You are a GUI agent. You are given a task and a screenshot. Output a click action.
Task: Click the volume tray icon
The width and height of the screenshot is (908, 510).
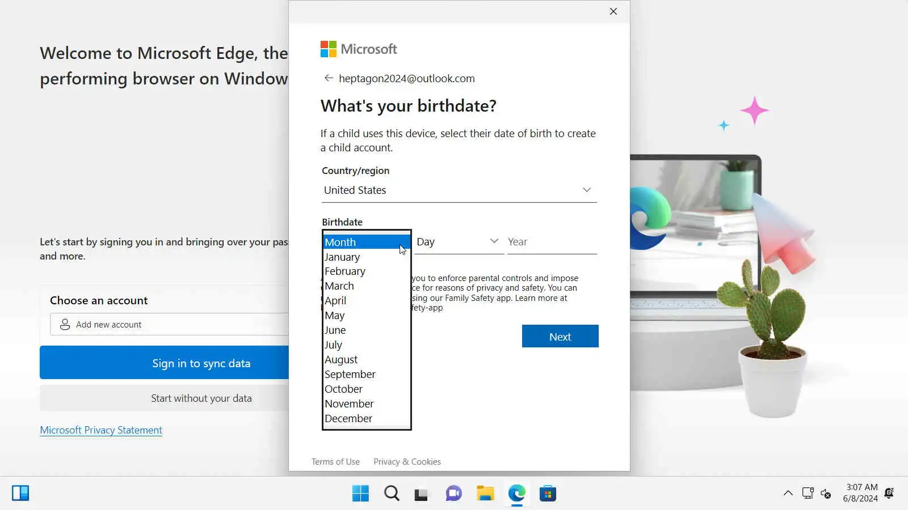tap(826, 494)
